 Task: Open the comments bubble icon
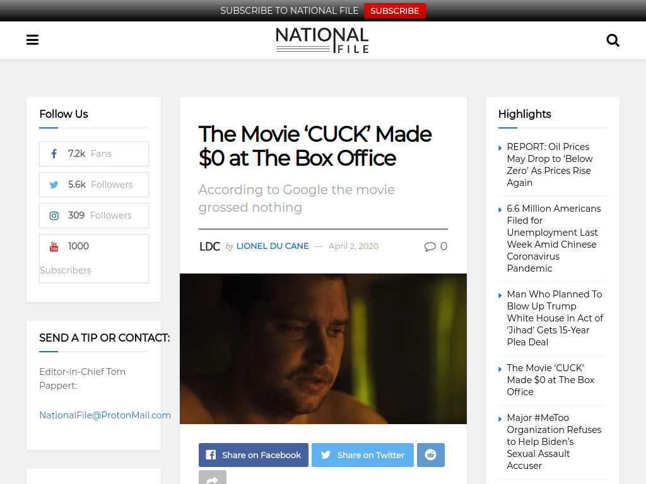(x=430, y=246)
